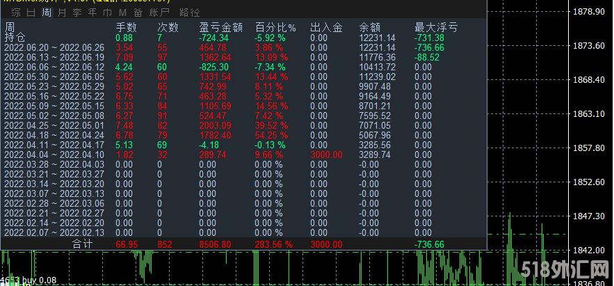Open the 币 currency tab

point(107,13)
